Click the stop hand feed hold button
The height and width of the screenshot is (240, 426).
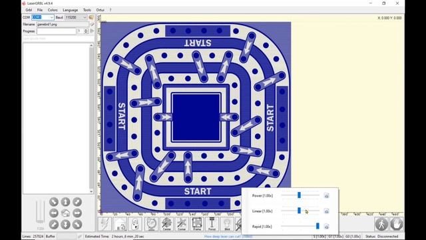397,224
